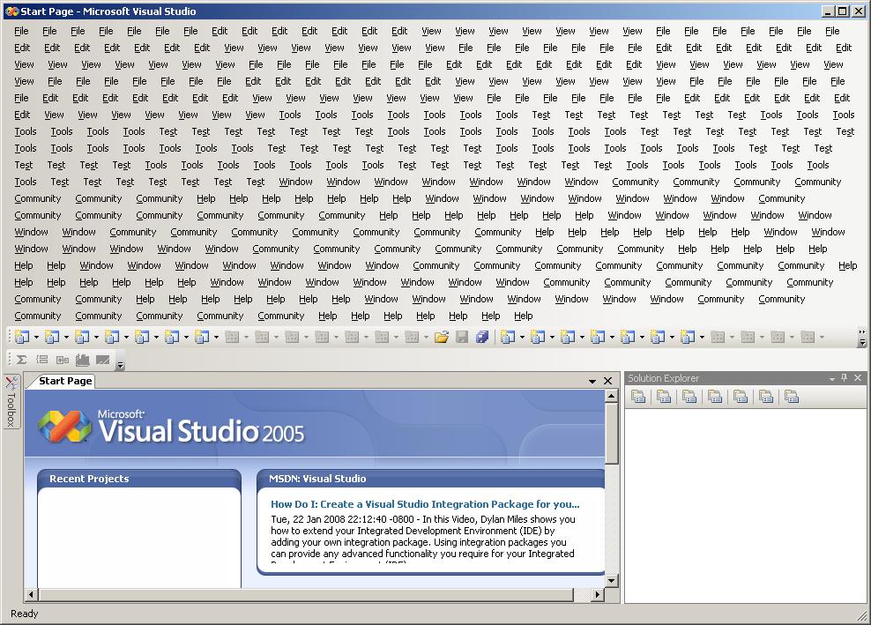Open the lower toolbar's options dropdown
Screen dimensions: 871x625
pos(121,364)
